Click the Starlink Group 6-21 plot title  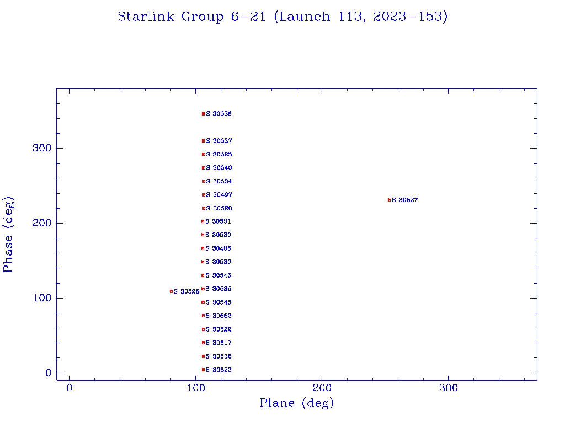[x=282, y=17]
